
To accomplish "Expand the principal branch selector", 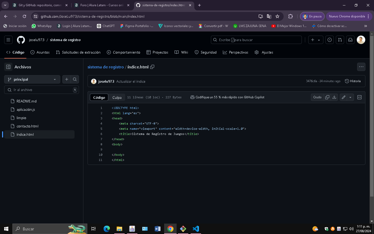I will point(32,79).
